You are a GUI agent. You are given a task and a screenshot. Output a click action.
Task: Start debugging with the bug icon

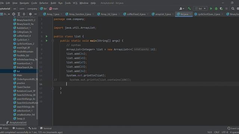click(216, 9)
